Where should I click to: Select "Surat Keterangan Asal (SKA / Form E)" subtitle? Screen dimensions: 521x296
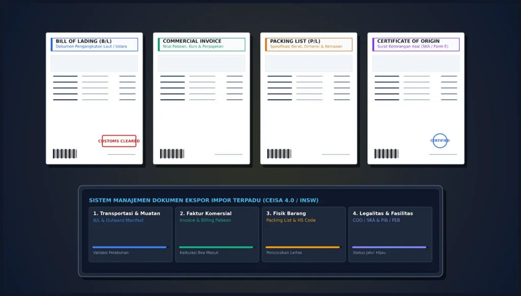(x=413, y=46)
